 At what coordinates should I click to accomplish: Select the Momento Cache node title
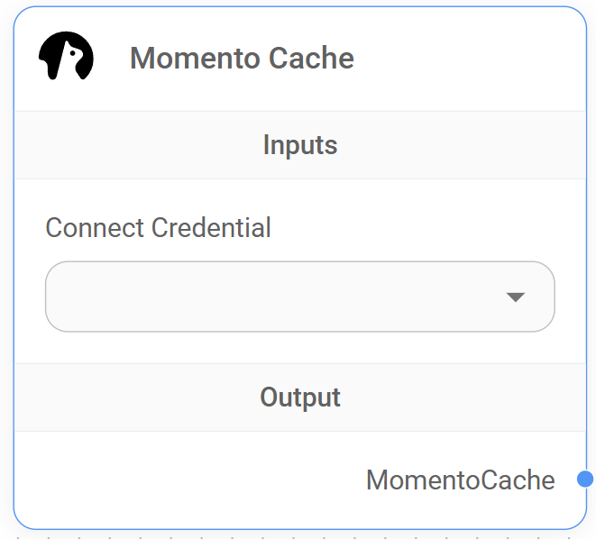pyautogui.click(x=242, y=59)
